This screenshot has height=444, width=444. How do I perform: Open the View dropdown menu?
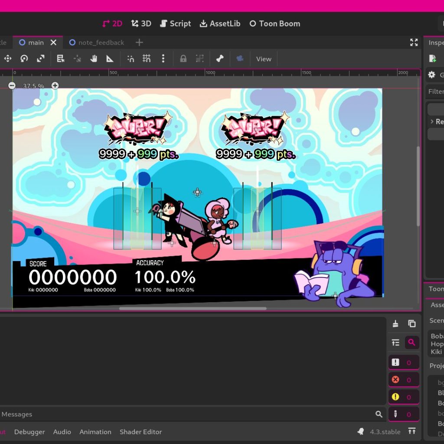(264, 59)
